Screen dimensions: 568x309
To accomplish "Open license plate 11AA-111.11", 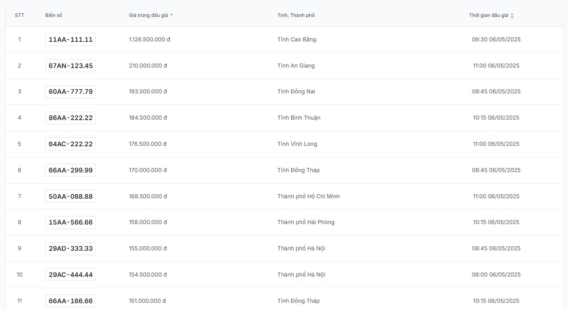I will [71, 40].
